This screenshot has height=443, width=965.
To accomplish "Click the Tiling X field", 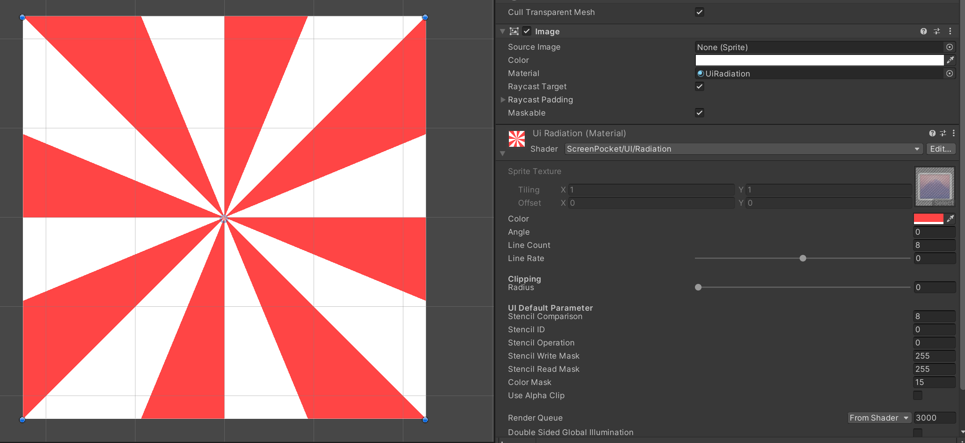I will click(x=651, y=190).
